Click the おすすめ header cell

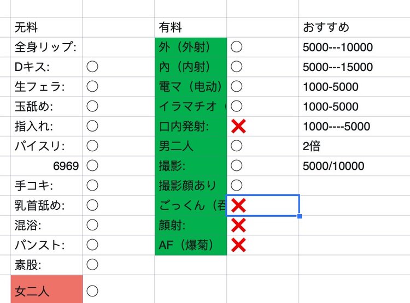[x=353, y=27]
